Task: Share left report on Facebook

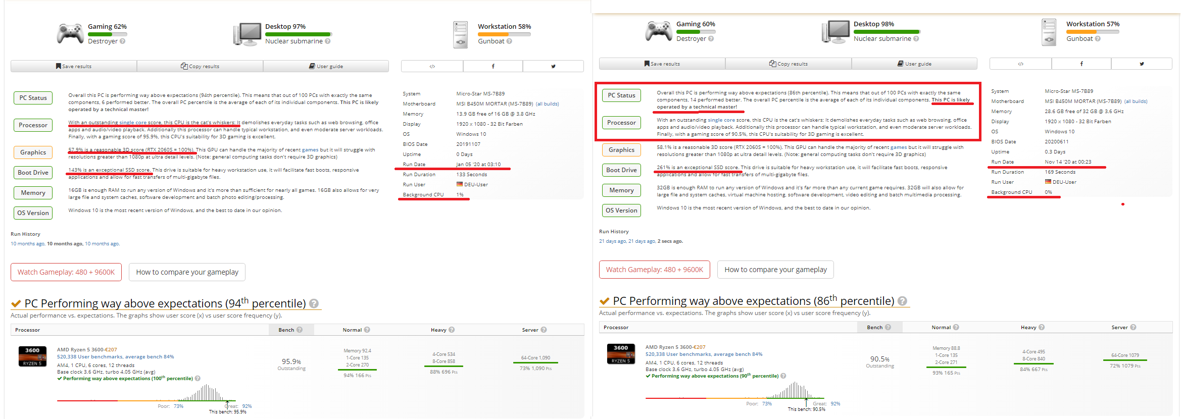Action: coord(493,66)
